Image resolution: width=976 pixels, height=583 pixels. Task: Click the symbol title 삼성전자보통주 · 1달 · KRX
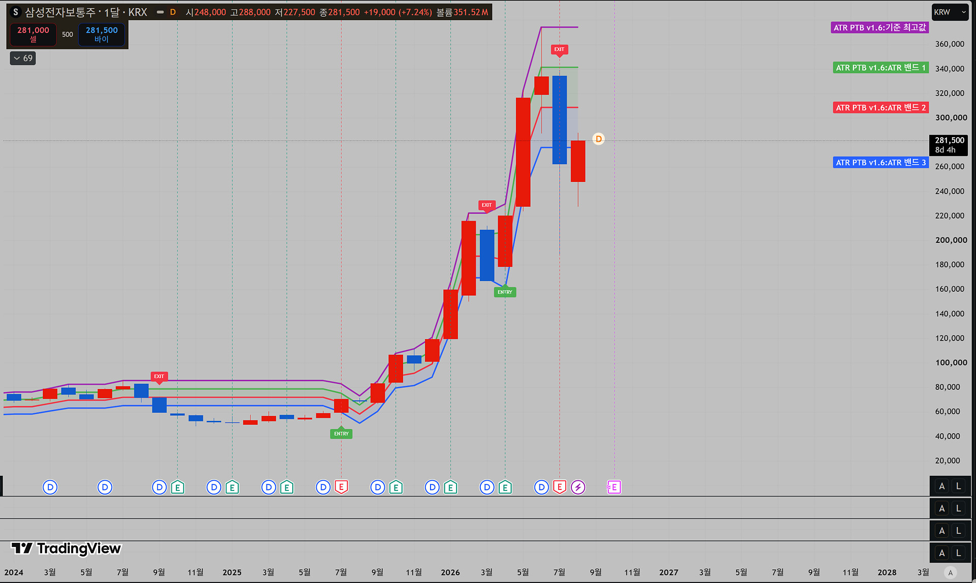click(86, 12)
